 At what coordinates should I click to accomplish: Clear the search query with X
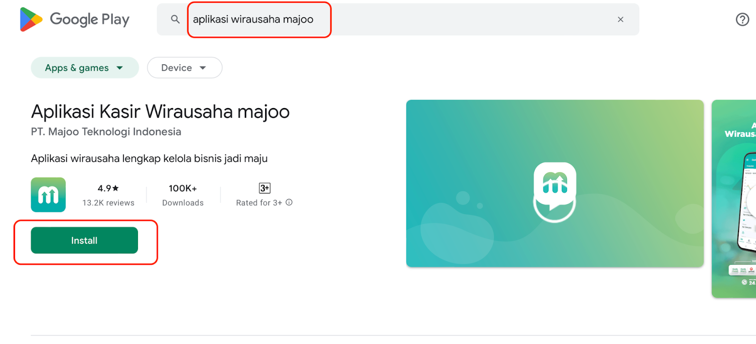coord(620,19)
